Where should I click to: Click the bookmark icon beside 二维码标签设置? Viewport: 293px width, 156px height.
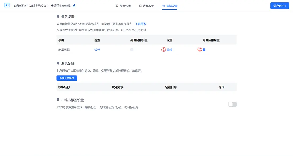(58, 100)
